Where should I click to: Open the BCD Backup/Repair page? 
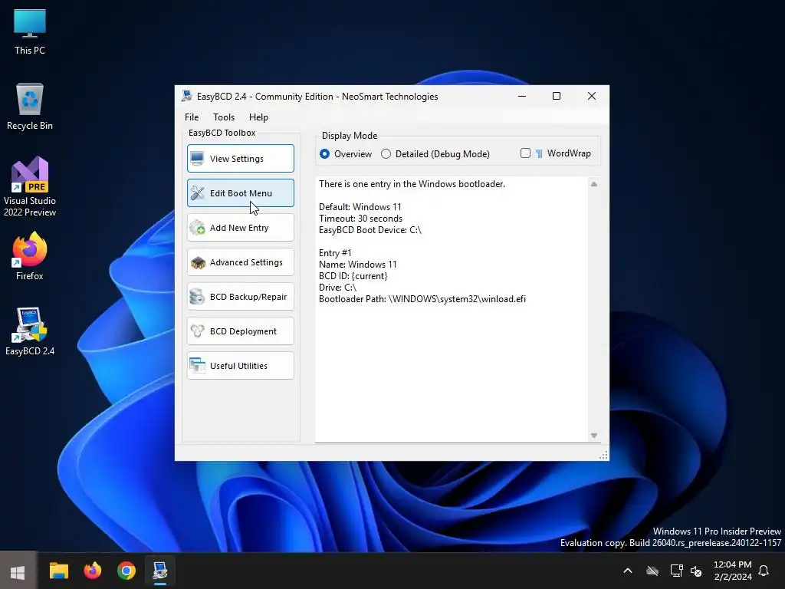click(x=240, y=297)
